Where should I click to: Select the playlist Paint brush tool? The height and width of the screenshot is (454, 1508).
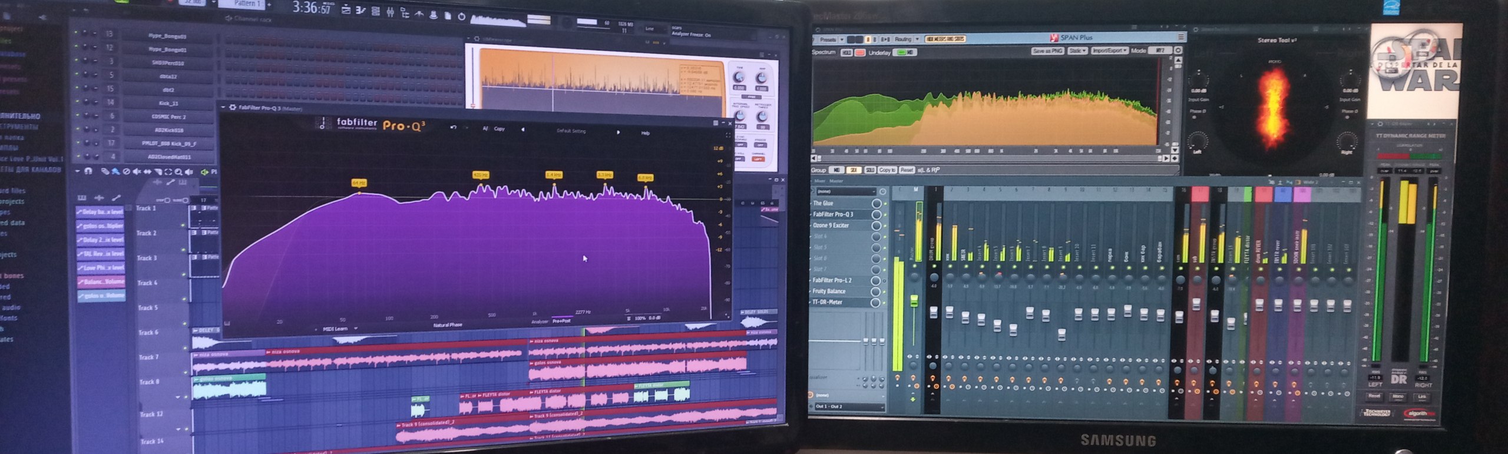click(x=116, y=172)
